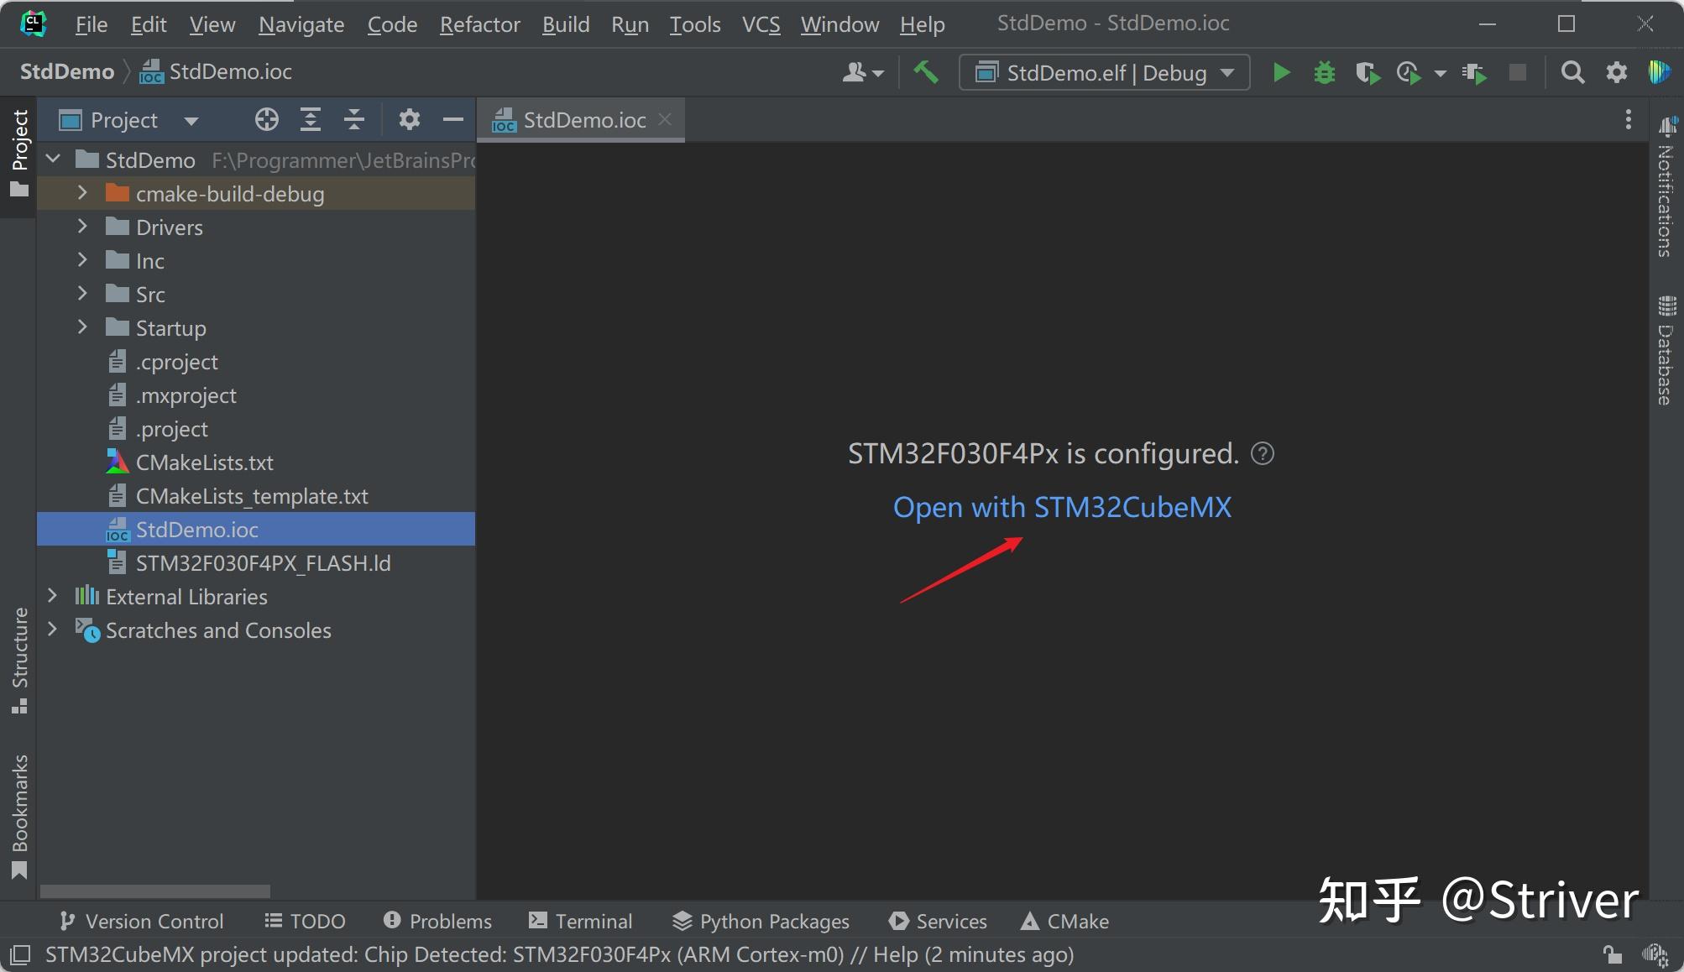Open Python Packages tool window
This screenshot has height=972, width=1684.
tap(761, 921)
